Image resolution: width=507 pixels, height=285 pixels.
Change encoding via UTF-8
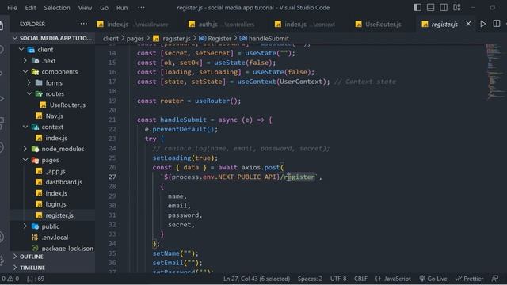click(x=338, y=279)
